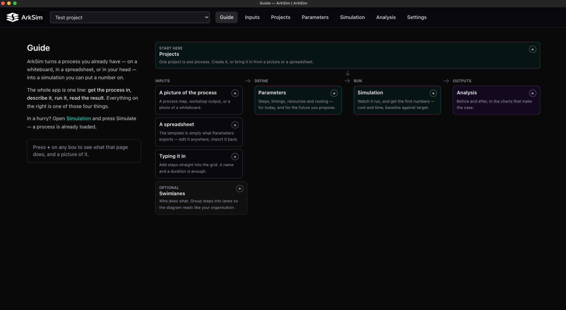Click the 'Parameters' card title
566x310 pixels.
[272, 93]
